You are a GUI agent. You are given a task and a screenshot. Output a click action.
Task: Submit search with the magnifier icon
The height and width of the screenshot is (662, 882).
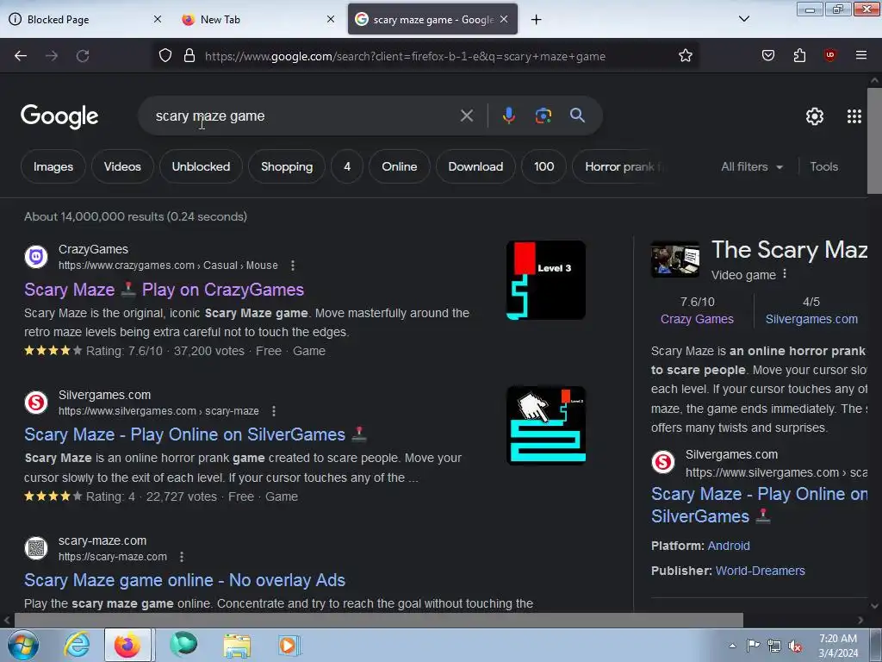point(577,116)
